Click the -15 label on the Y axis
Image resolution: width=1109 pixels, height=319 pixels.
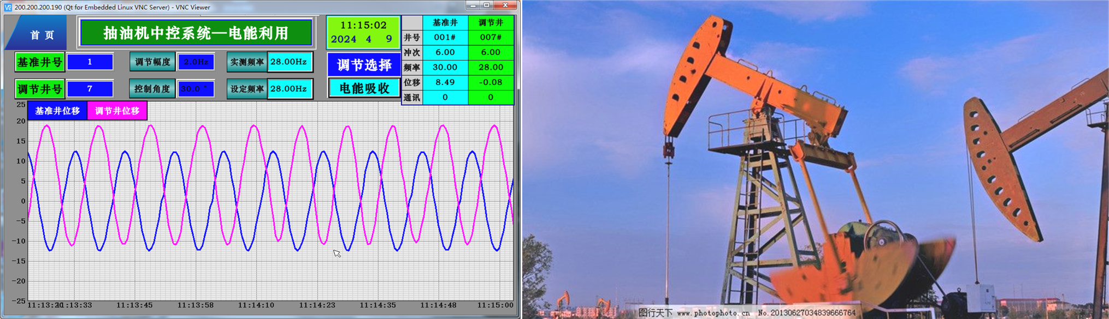coord(19,261)
